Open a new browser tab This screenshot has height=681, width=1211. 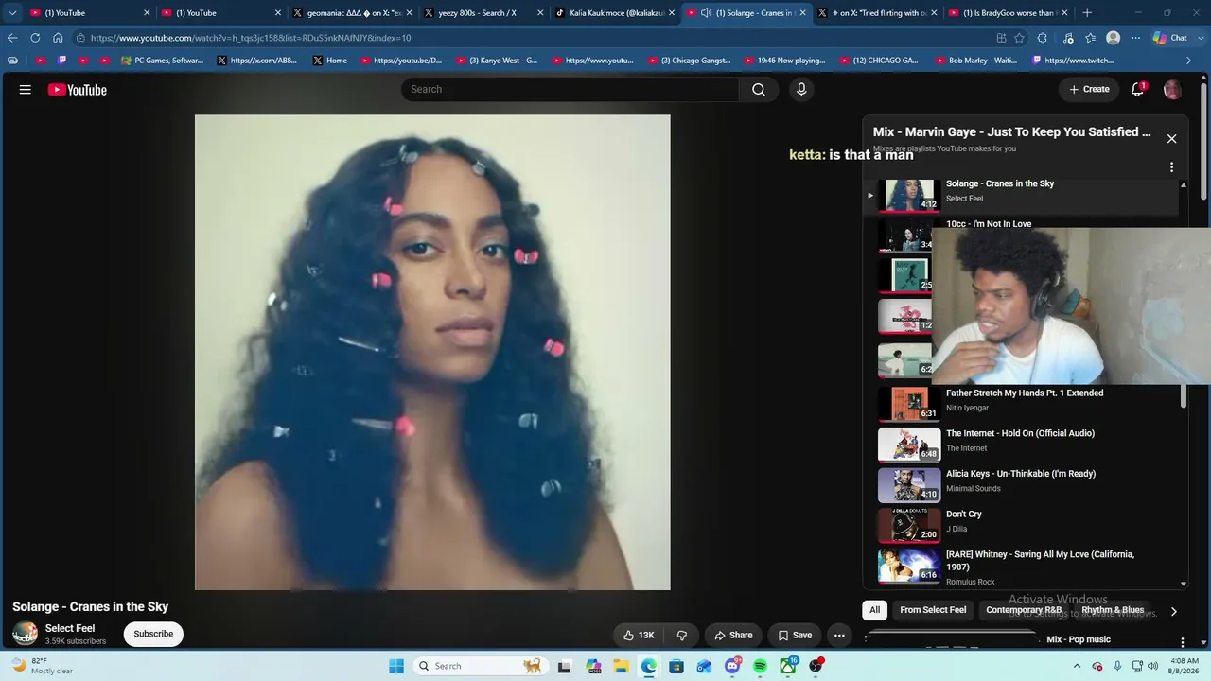[x=1087, y=13]
